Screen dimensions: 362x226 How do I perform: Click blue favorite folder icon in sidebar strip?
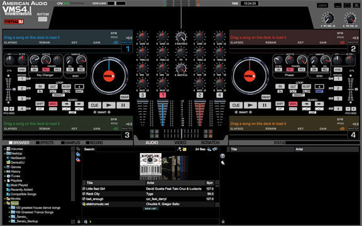tap(79, 154)
